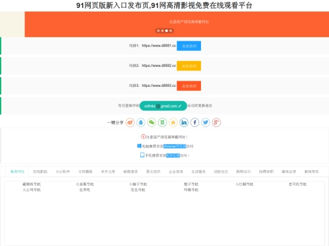329x246 pixels.
Task: Share the page to Weibo
Action: pyautogui.click(x=130, y=122)
